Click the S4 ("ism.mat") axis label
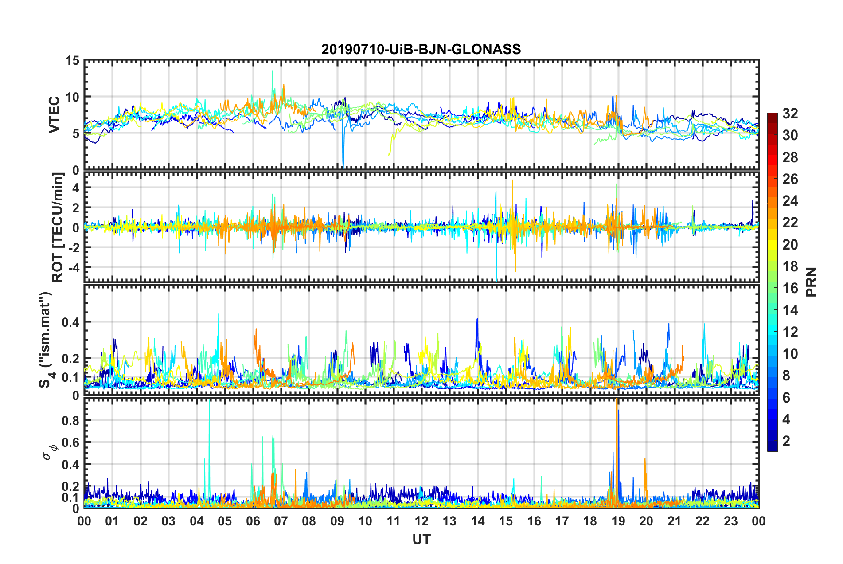 click(x=47, y=340)
